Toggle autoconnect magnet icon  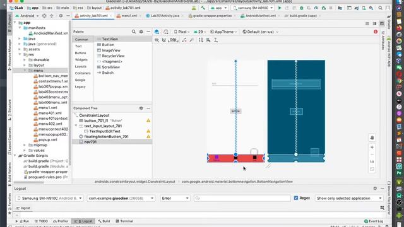coord(164,40)
